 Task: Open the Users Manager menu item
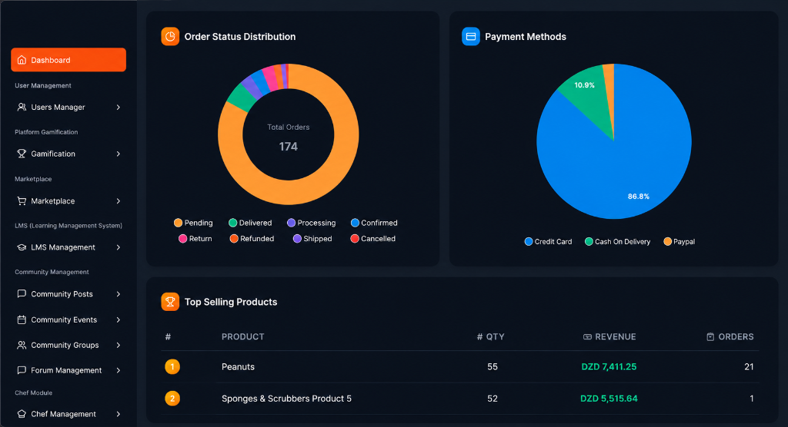[x=68, y=107]
